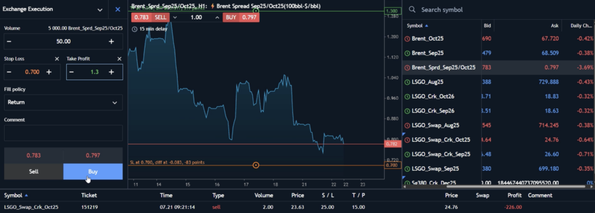The image size is (595, 213).
Task: Remove the Stop Loss value
Action: point(57,59)
